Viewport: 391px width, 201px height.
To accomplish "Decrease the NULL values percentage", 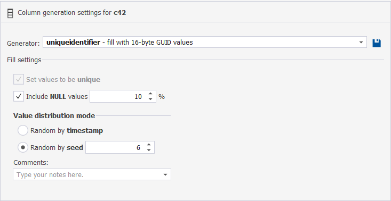I will (x=150, y=99).
